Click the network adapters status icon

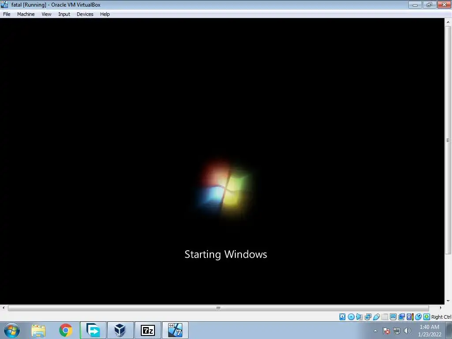[x=368, y=317]
